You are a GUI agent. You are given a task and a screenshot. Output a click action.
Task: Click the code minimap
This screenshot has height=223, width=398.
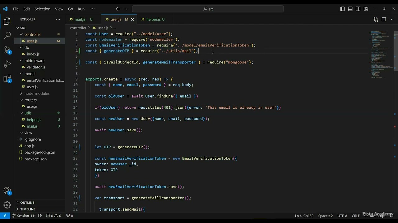point(382,54)
